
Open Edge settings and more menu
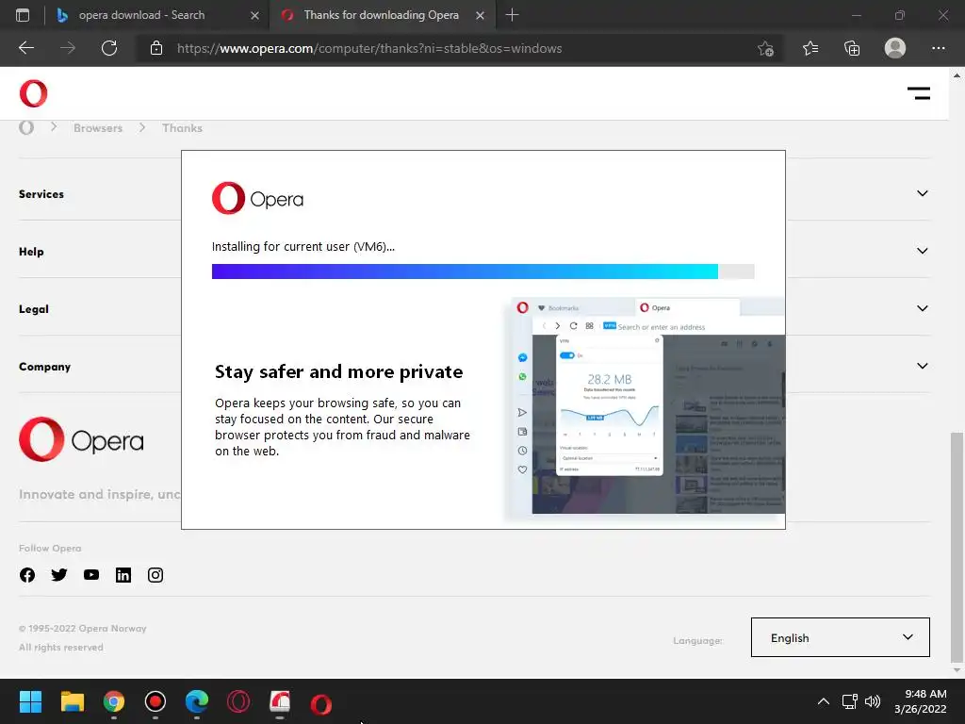pyautogui.click(x=938, y=48)
